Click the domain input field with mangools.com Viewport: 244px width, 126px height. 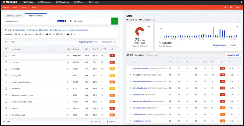[x=29, y=21]
